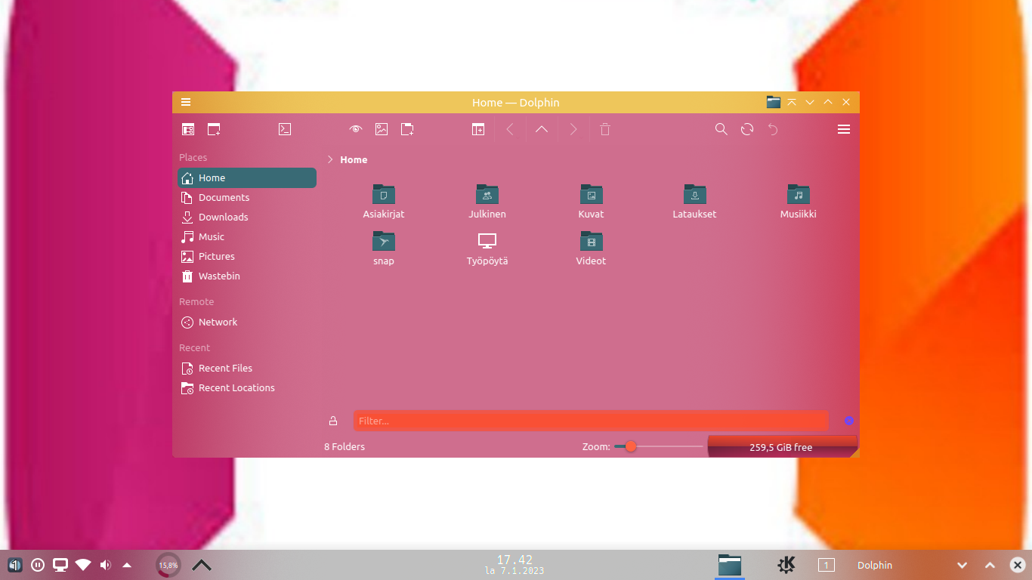This screenshot has width=1032, height=580.
Task: Click the 15,8% usage monitor circle
Action: (x=168, y=565)
